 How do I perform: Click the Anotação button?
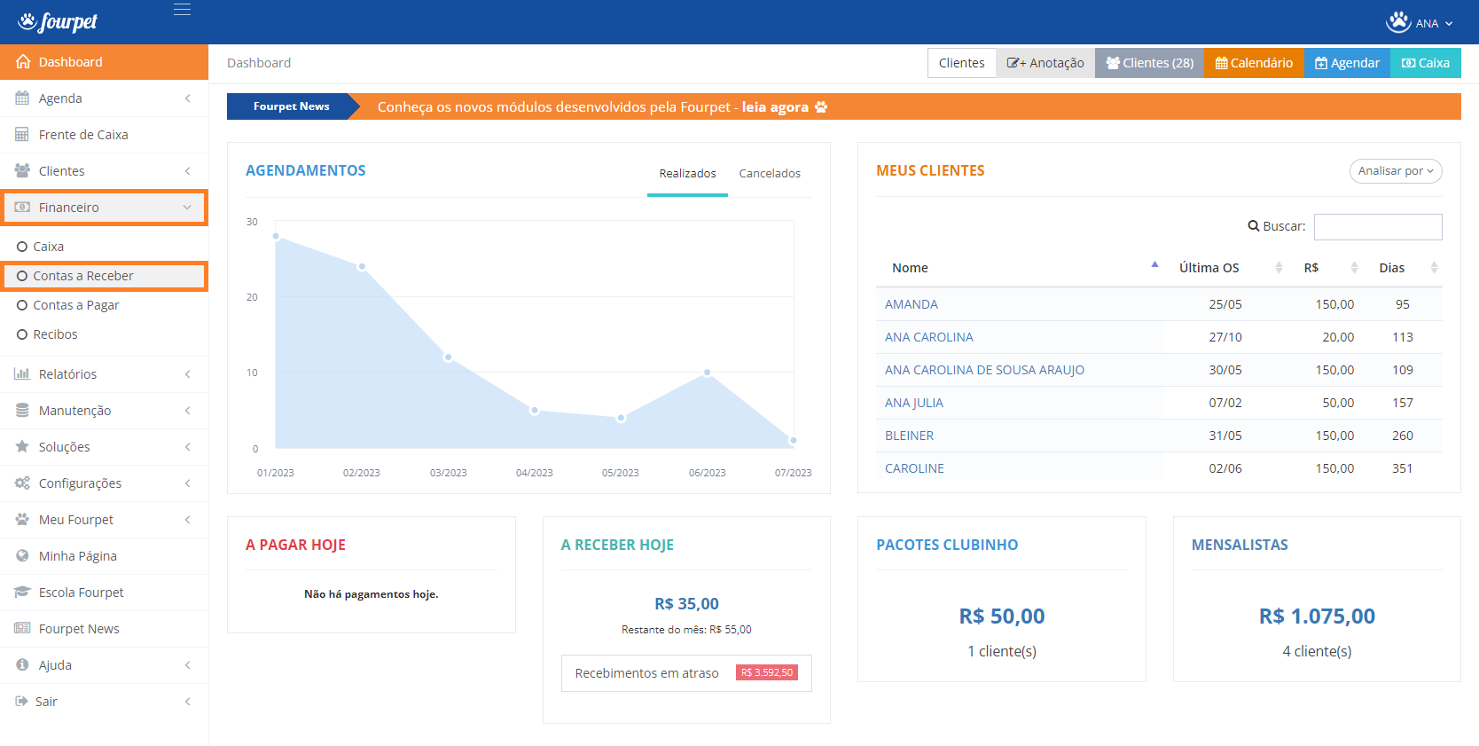(1045, 63)
